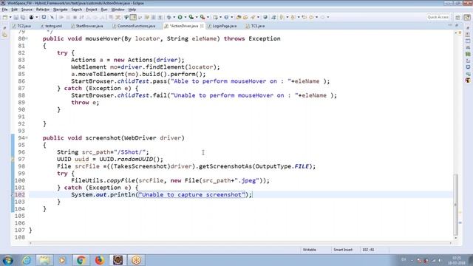Click the Previous Annotation toolbar icon

tap(293, 17)
